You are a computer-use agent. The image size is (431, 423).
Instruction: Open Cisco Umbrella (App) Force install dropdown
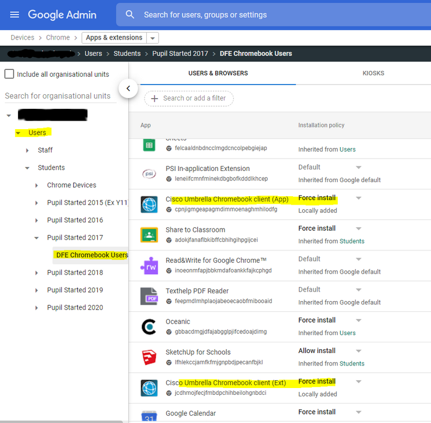[359, 198]
